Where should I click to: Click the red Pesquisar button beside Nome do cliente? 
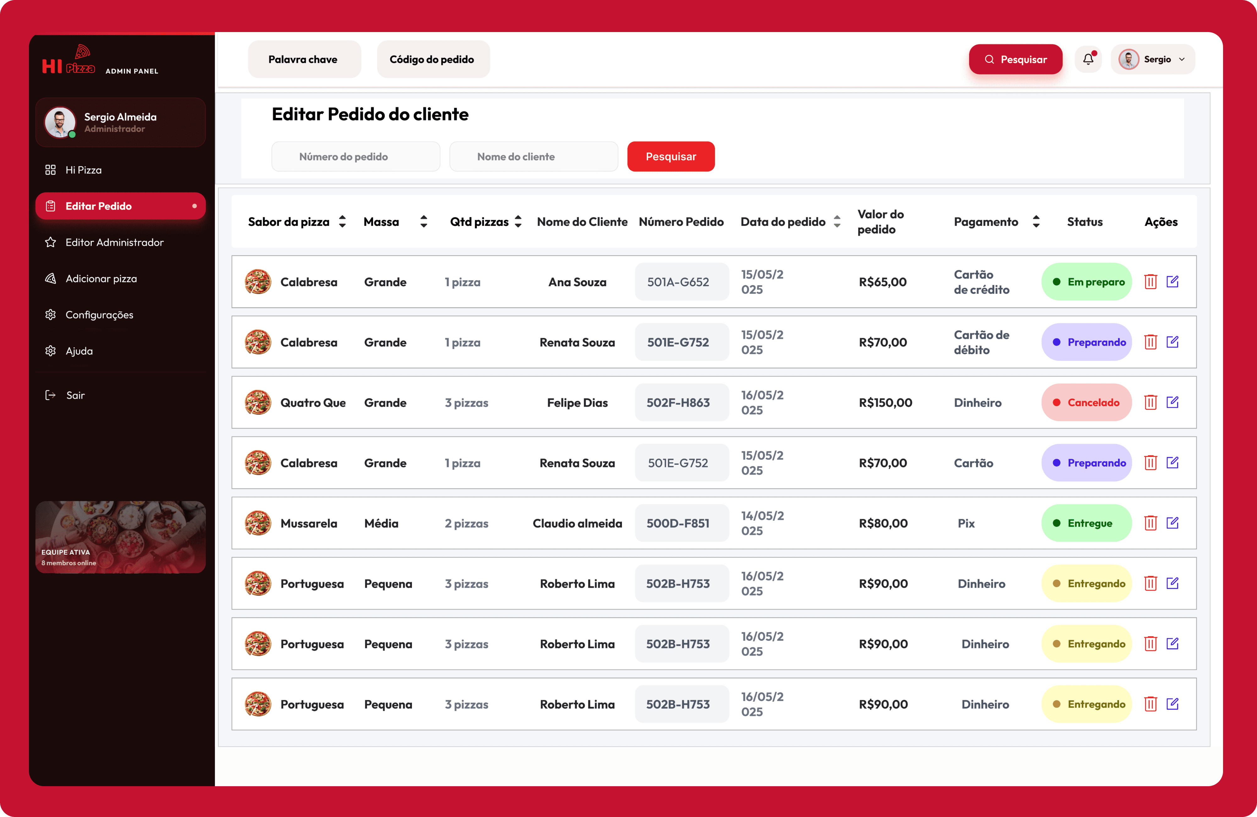[x=671, y=156]
